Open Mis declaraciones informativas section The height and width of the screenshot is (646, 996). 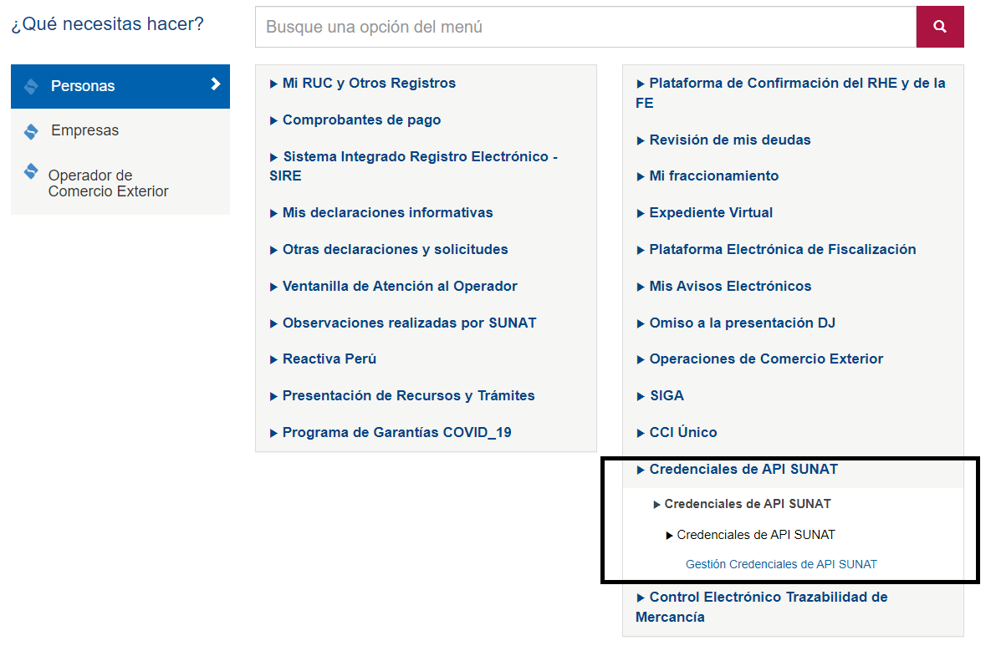pos(381,212)
